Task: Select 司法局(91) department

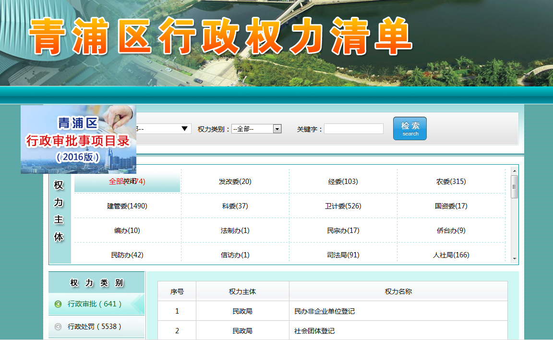Action: pyautogui.click(x=343, y=255)
